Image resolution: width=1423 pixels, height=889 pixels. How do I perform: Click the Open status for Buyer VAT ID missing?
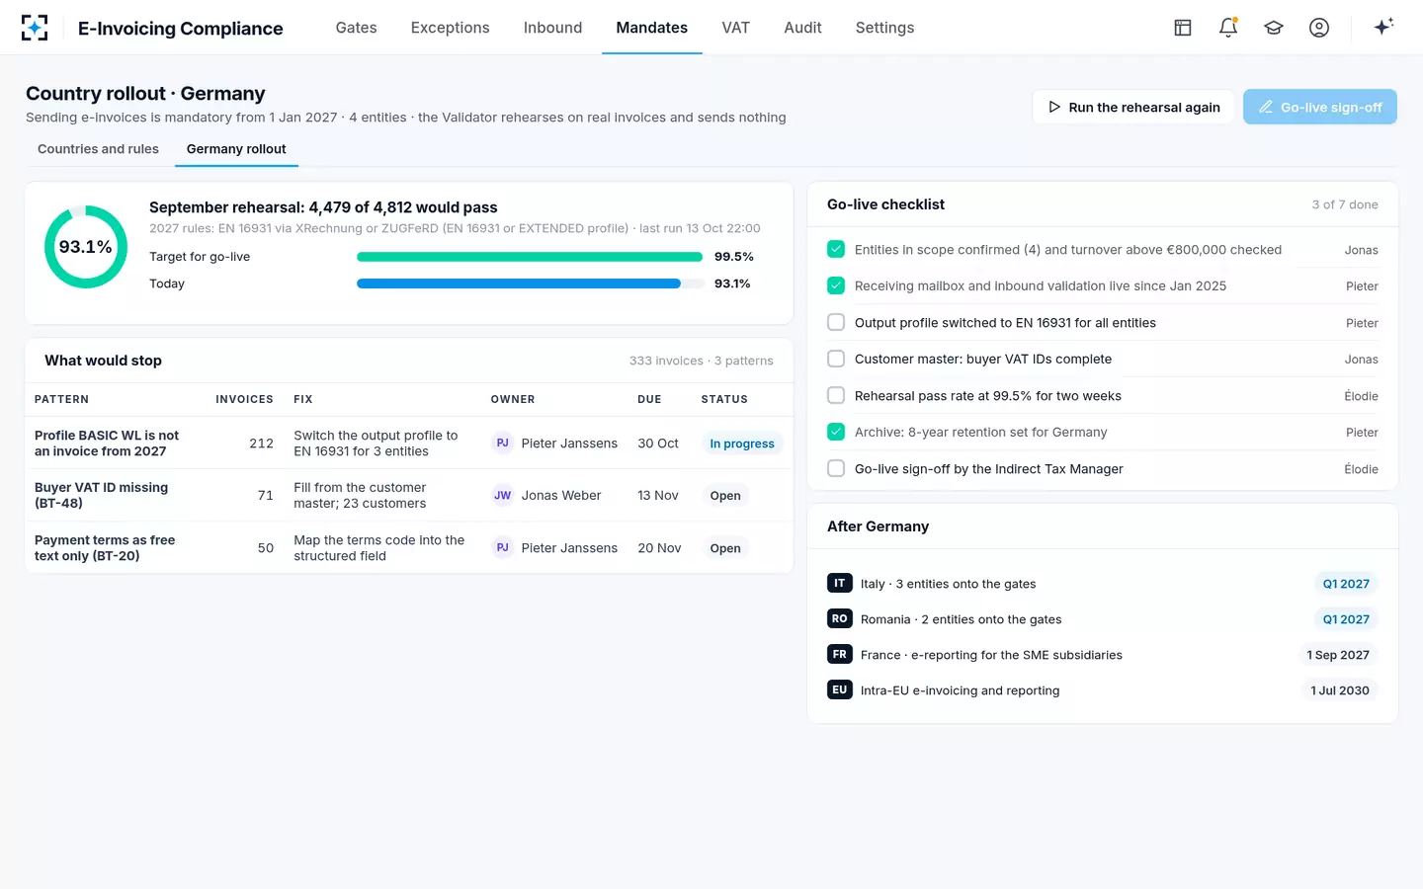click(x=725, y=496)
